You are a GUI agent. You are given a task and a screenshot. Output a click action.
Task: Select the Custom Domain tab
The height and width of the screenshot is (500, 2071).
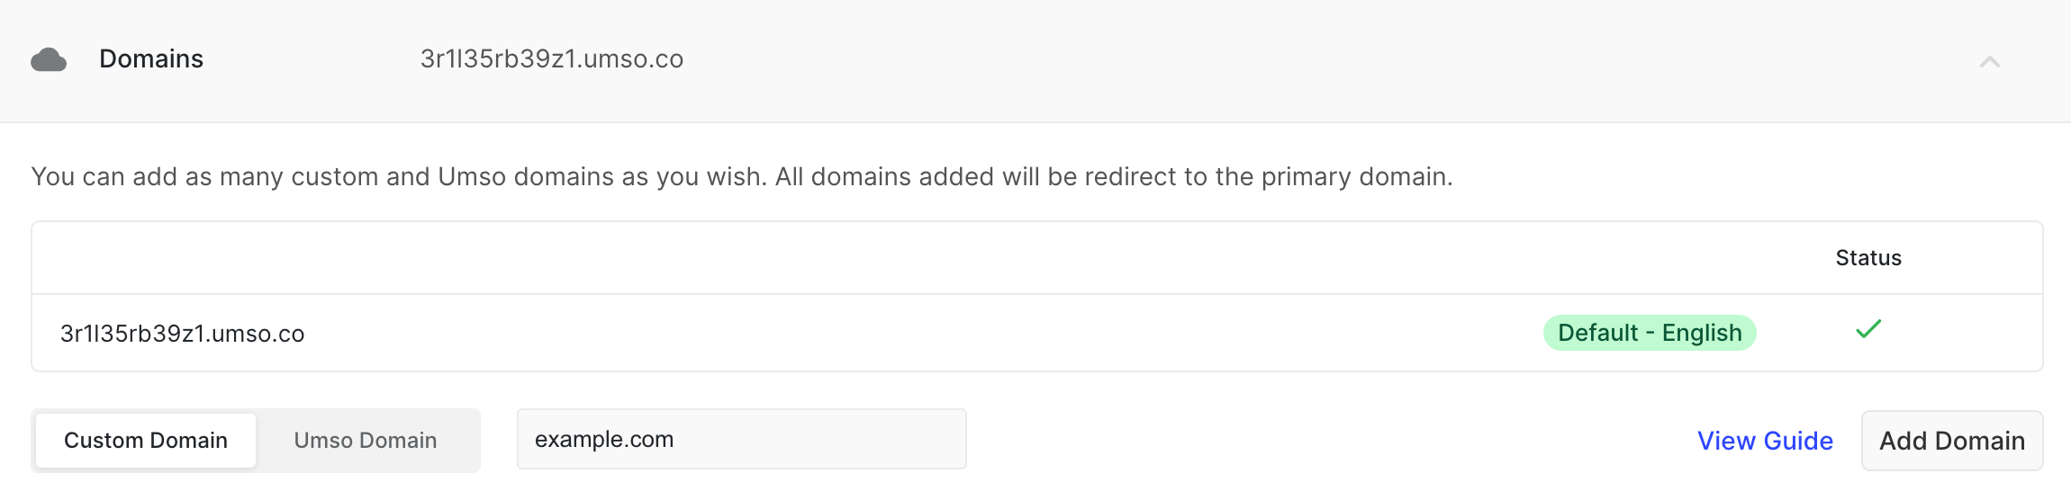point(146,441)
